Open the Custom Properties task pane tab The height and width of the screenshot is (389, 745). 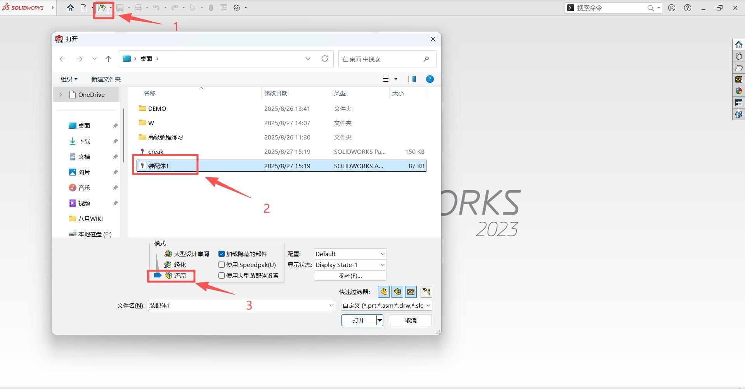click(x=738, y=103)
